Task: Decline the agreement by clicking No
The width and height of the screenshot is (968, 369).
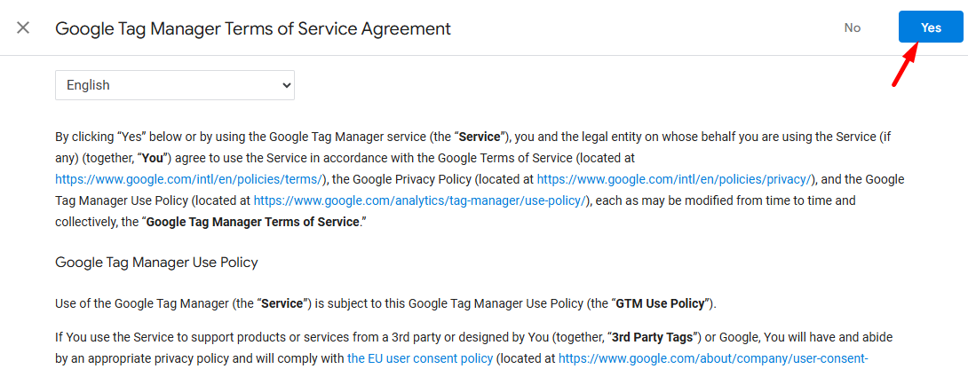Action: [853, 27]
